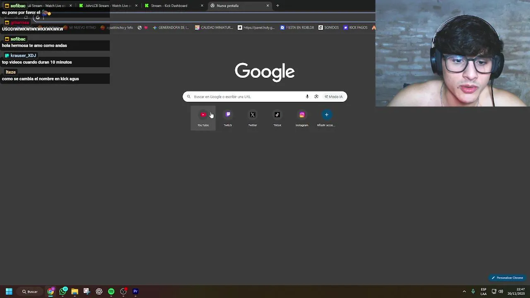Image resolution: width=530 pixels, height=298 pixels.
Task: Open the Twitter shortcut tile
Action: pyautogui.click(x=253, y=118)
